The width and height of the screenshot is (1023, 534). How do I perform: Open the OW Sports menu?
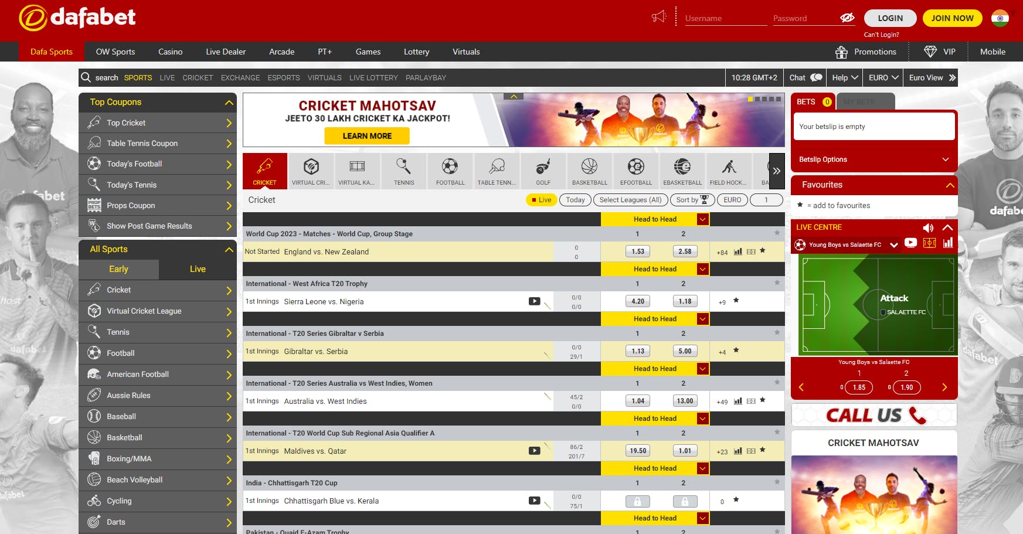coord(115,52)
